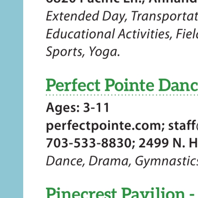Click the Perfect Pointe Dance heading
Screen dimensions: 198x198
(x=122, y=85)
